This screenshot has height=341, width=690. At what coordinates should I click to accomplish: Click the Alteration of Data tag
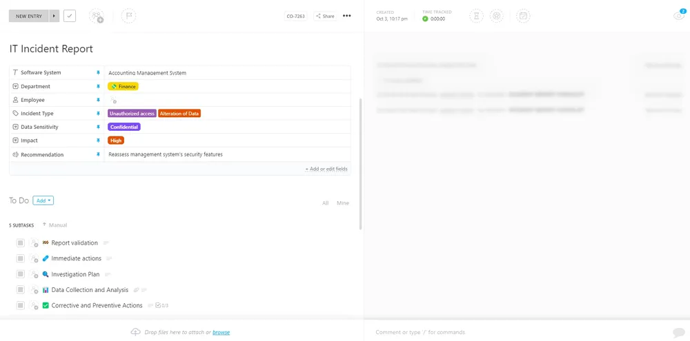coord(179,114)
